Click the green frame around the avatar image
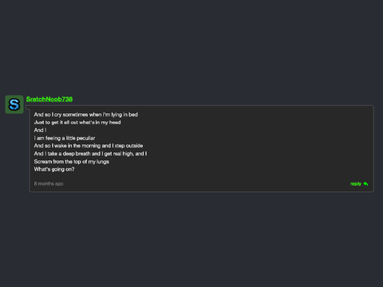 (x=6, y=104)
